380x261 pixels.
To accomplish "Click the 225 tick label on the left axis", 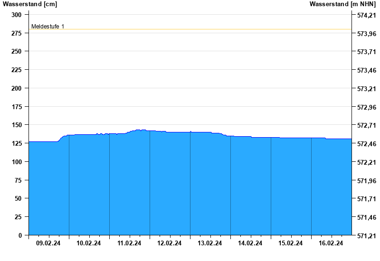I will [x=17, y=70].
